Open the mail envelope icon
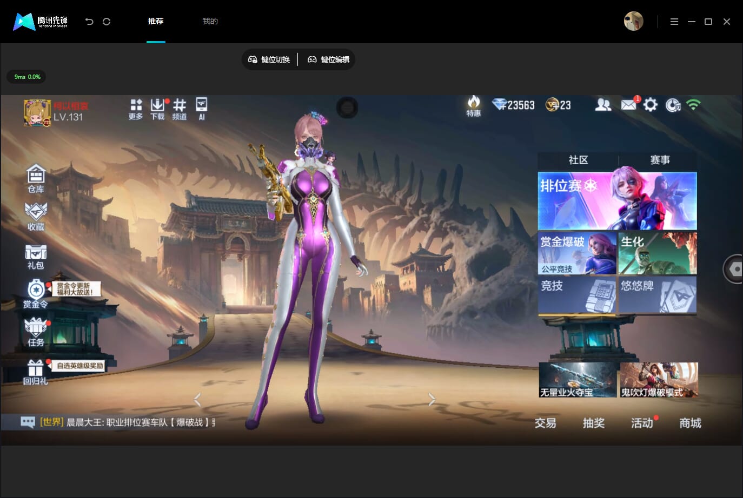 628,104
